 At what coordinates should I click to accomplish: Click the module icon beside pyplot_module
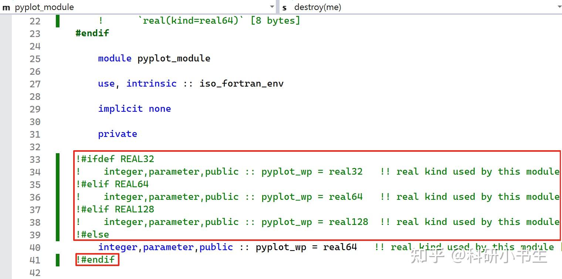click(6, 7)
